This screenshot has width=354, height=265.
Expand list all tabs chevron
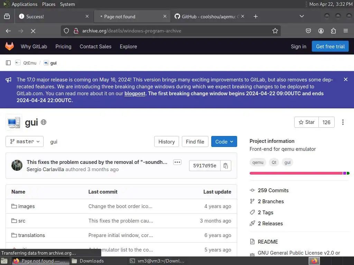pyautogui.click(x=301, y=16)
